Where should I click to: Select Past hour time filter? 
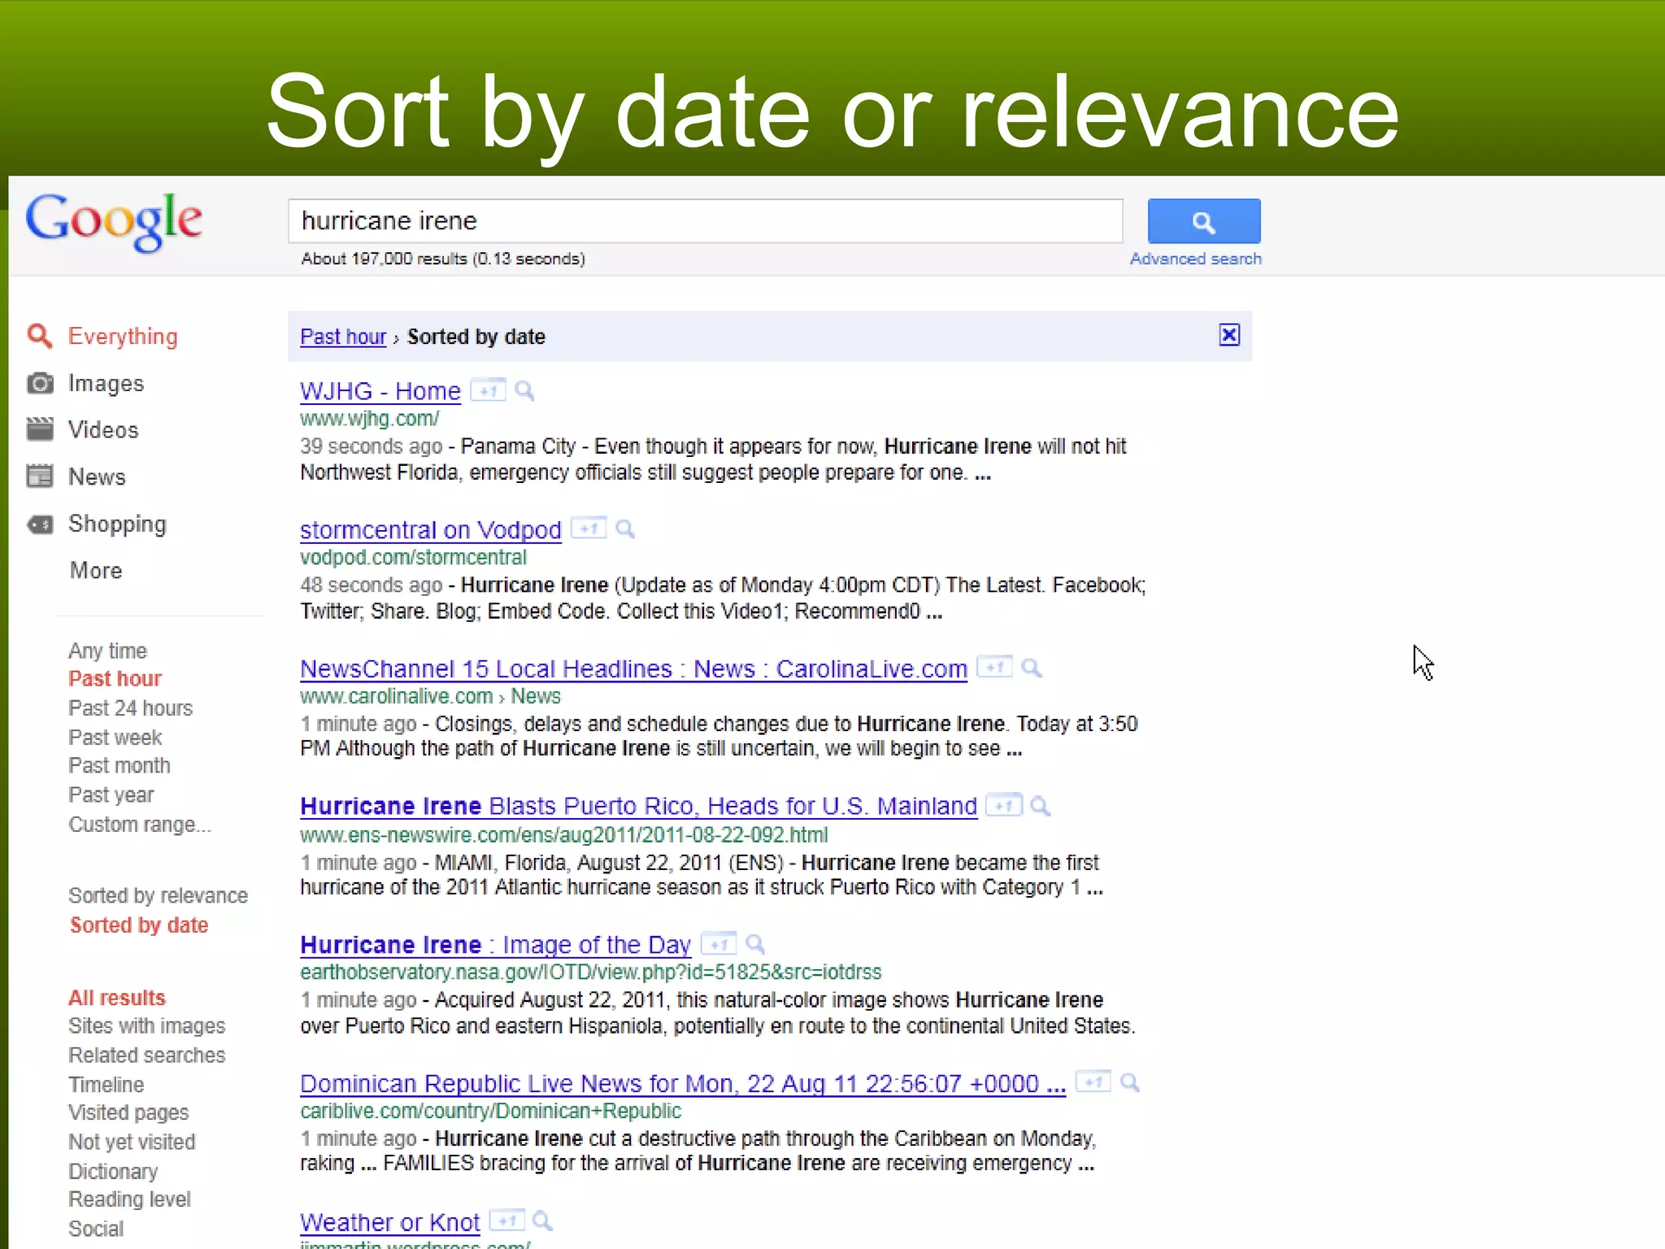115,678
